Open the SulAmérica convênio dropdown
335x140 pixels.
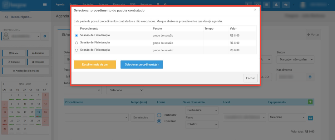(202, 110)
